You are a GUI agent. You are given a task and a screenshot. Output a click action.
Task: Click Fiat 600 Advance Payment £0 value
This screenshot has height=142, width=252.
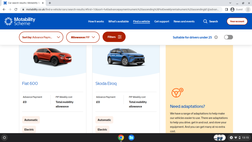pos(25,102)
